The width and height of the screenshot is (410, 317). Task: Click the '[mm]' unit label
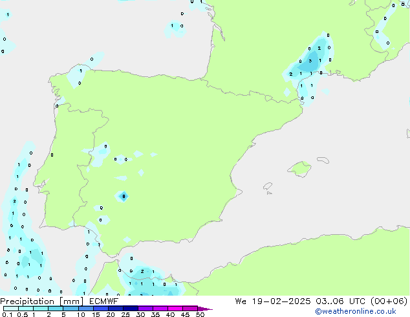pyautogui.click(x=71, y=301)
